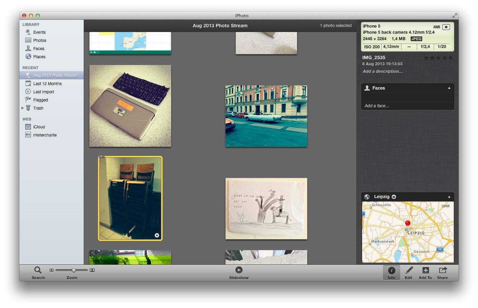
Task: Click the Add To icon
Action: point(425,271)
